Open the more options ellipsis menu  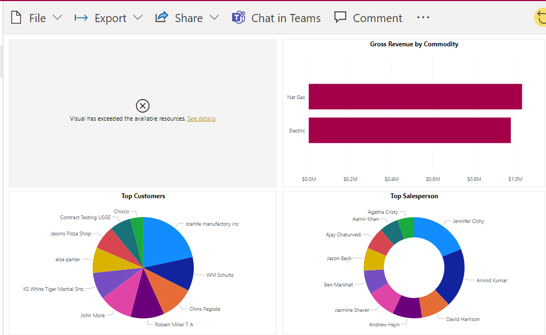[423, 17]
